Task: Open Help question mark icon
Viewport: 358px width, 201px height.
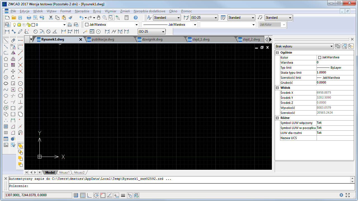Action: 136,18
